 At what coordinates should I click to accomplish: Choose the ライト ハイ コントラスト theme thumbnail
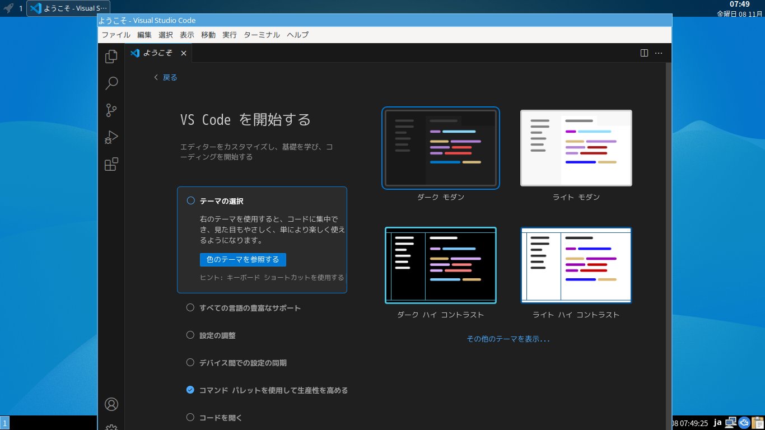576,265
